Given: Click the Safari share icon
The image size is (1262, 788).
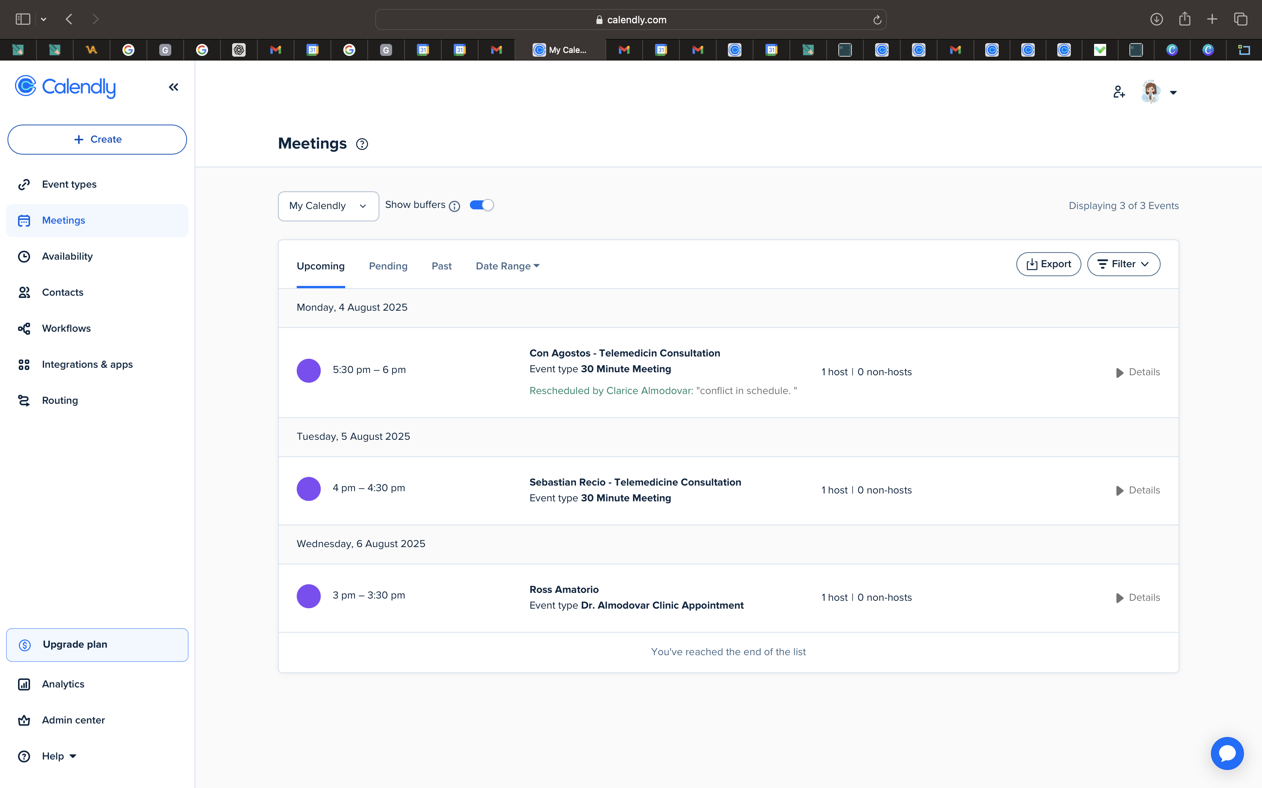Looking at the screenshot, I should pos(1185,19).
